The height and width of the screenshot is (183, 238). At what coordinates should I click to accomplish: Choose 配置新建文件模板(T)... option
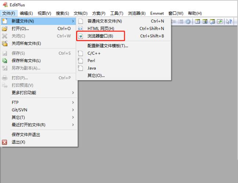(108, 46)
